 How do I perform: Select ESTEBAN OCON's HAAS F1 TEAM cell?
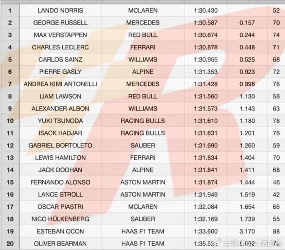(x=143, y=231)
